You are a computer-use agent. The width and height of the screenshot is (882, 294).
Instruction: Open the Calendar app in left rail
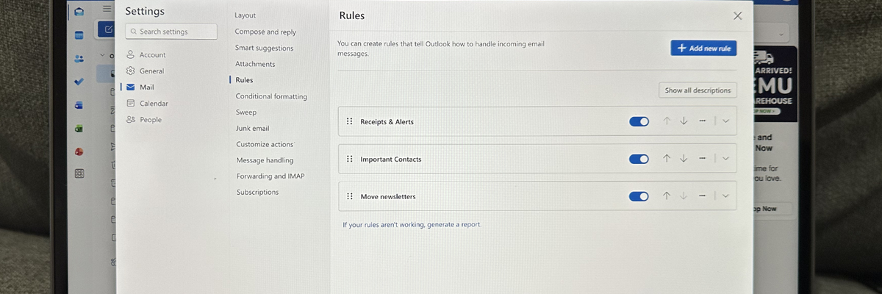click(79, 35)
